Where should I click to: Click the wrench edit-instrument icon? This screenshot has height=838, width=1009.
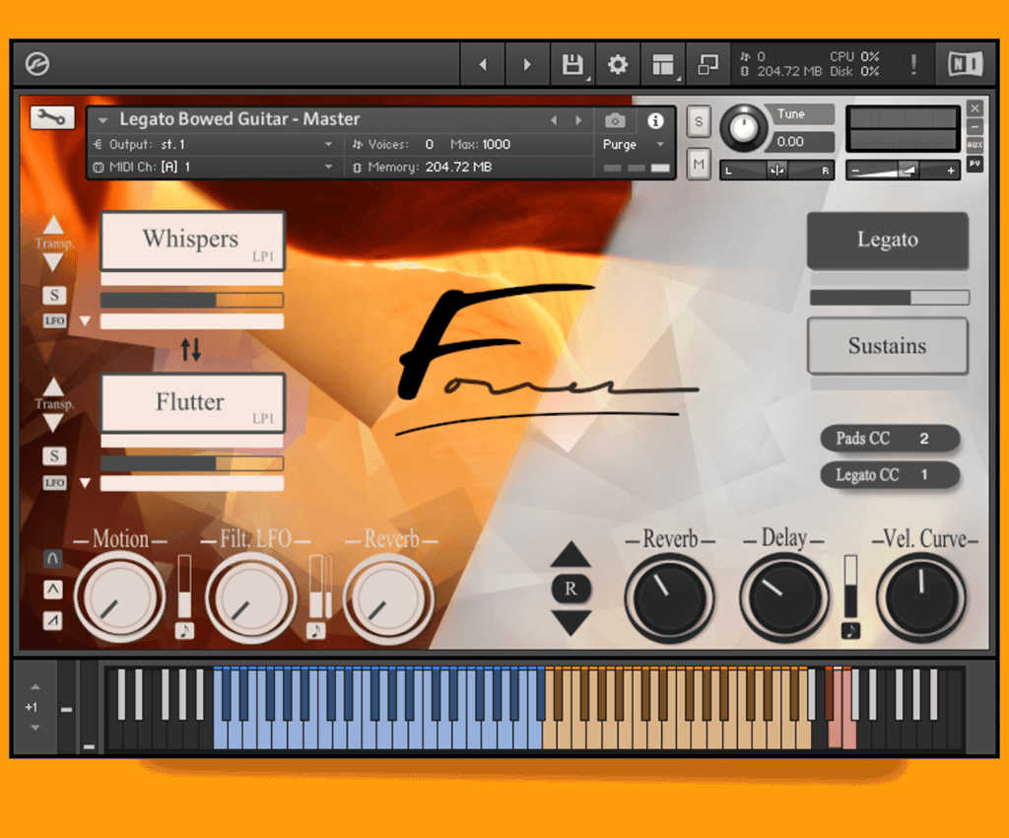click(51, 117)
